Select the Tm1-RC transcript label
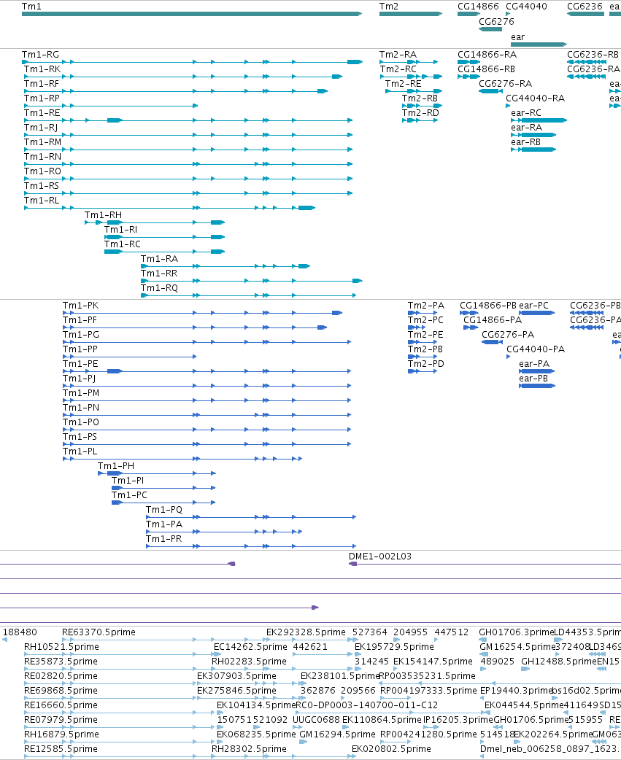 122,244
